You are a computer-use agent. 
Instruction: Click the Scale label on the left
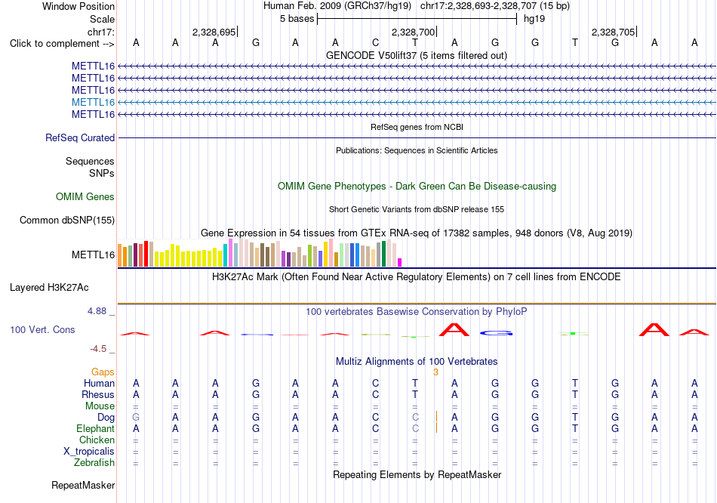coord(102,19)
